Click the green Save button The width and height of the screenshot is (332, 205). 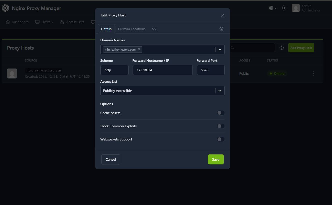click(215, 159)
